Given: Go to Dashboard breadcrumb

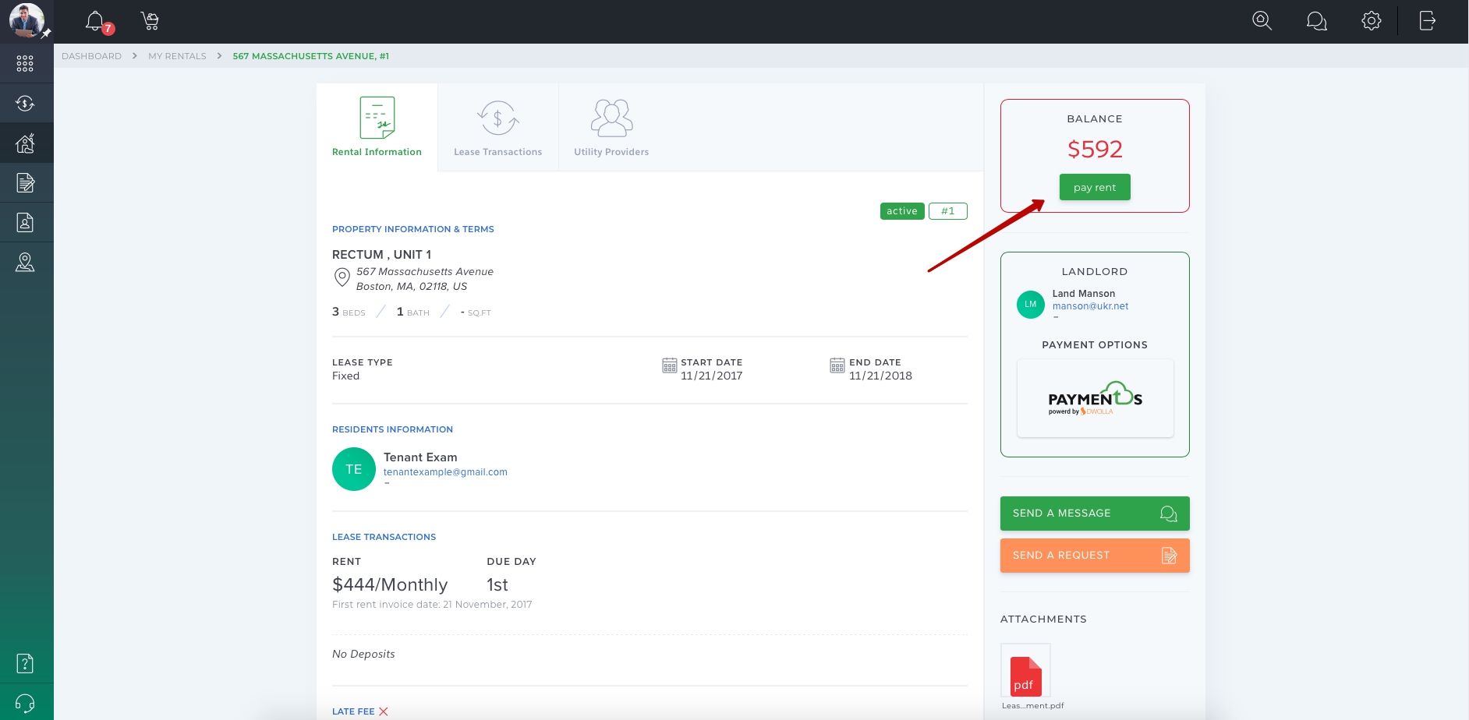Looking at the screenshot, I should point(92,56).
